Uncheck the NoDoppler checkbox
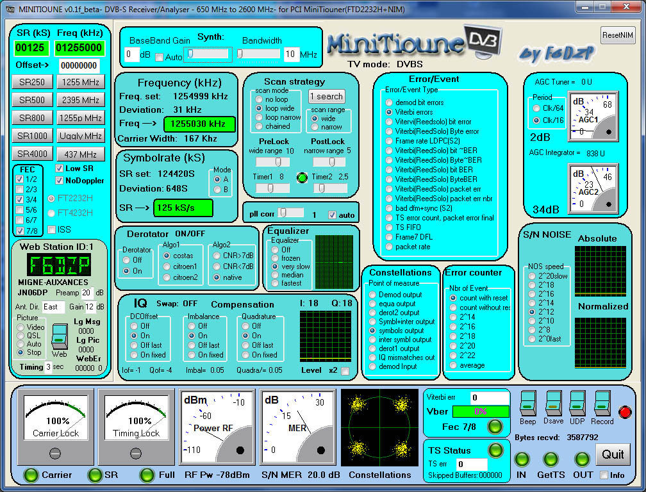Viewport: 646px width, 492px height. coord(60,181)
